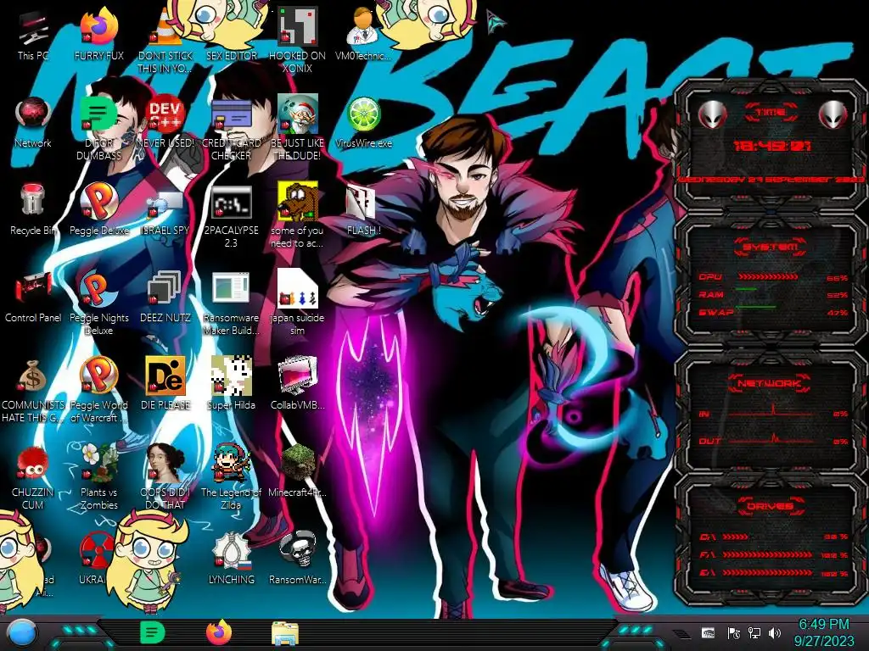Click the RAM usage bar in SYSTEM widget
Viewport: 869px width, 651px height.
click(747, 289)
